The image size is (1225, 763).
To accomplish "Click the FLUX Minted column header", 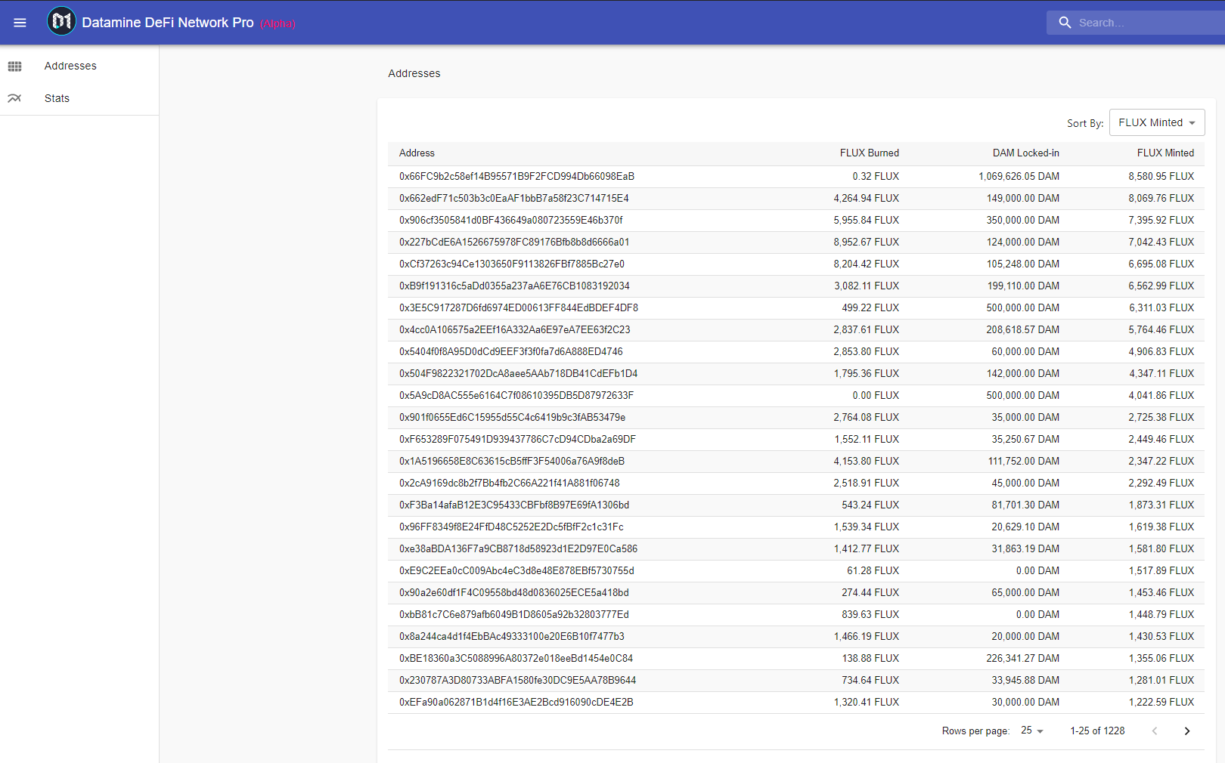I will (1165, 153).
